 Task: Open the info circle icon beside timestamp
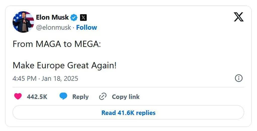pyautogui.click(x=238, y=78)
